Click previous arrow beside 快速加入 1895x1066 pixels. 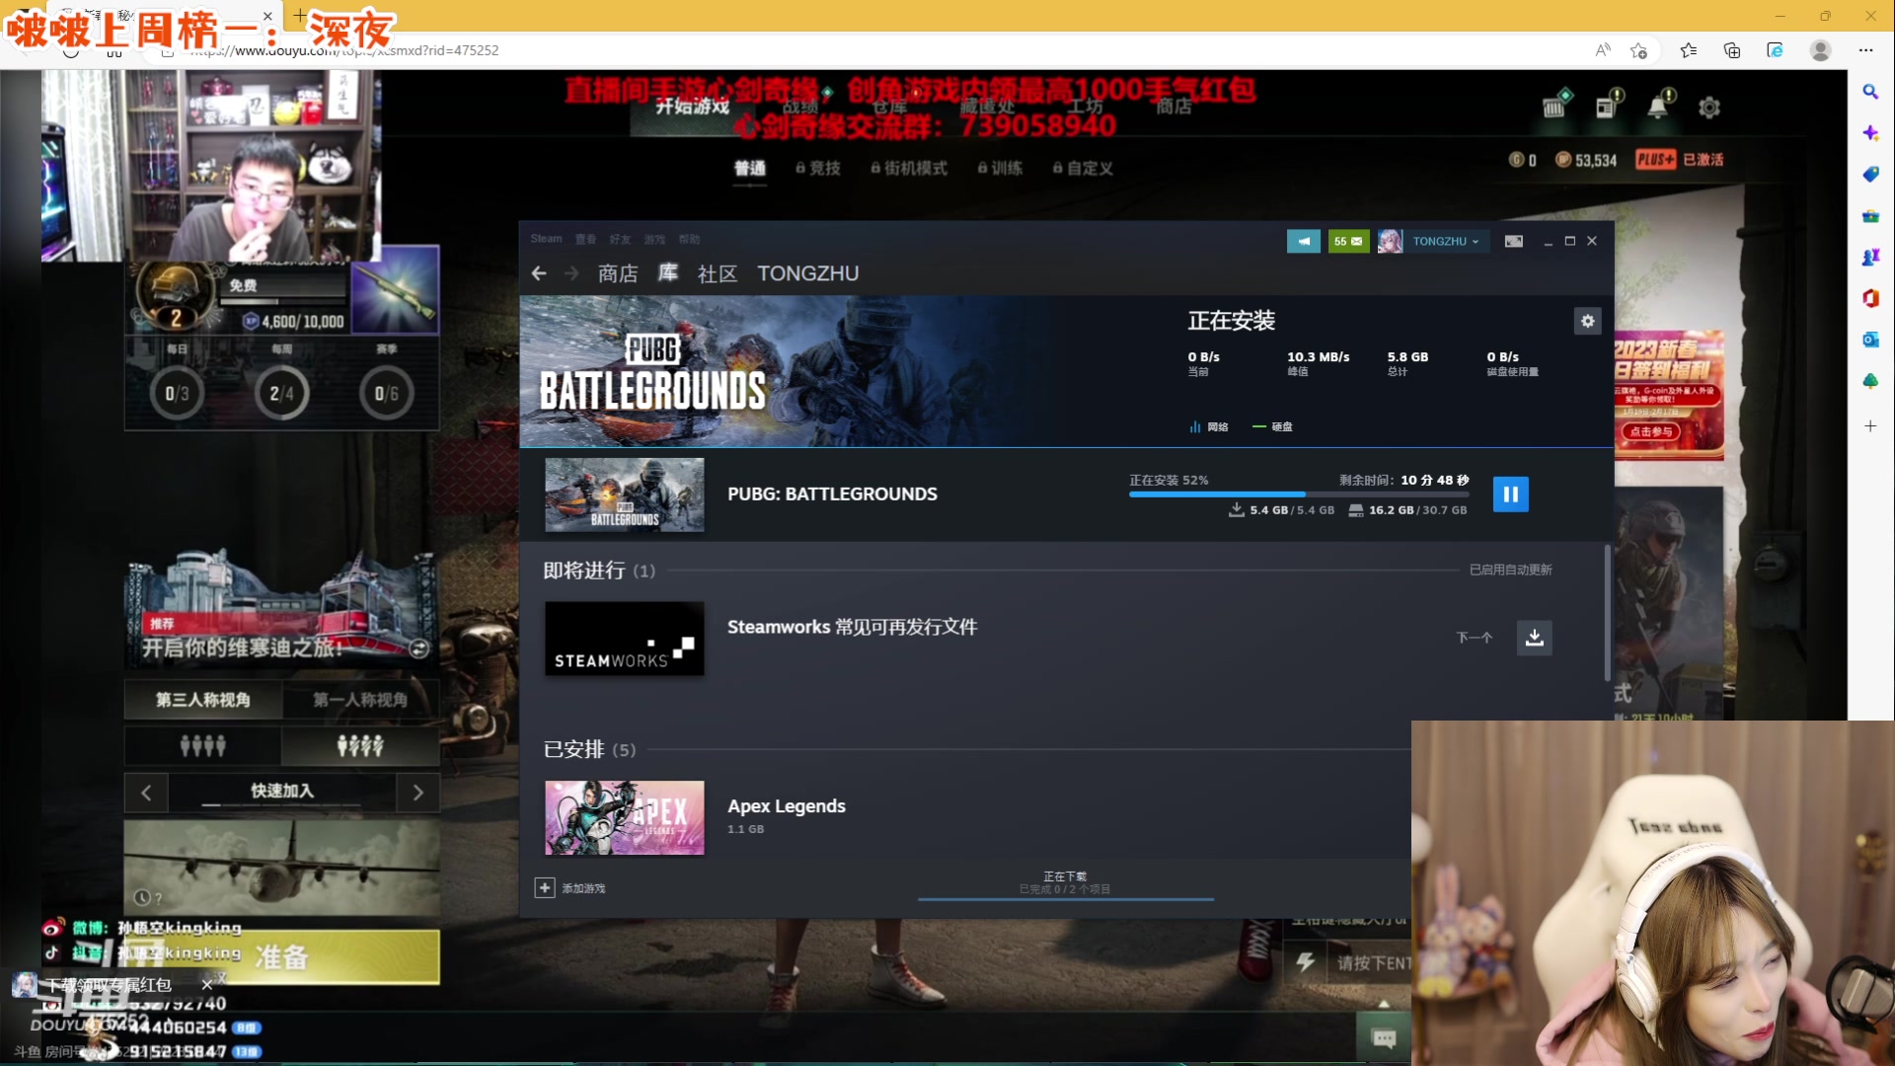pos(146,793)
